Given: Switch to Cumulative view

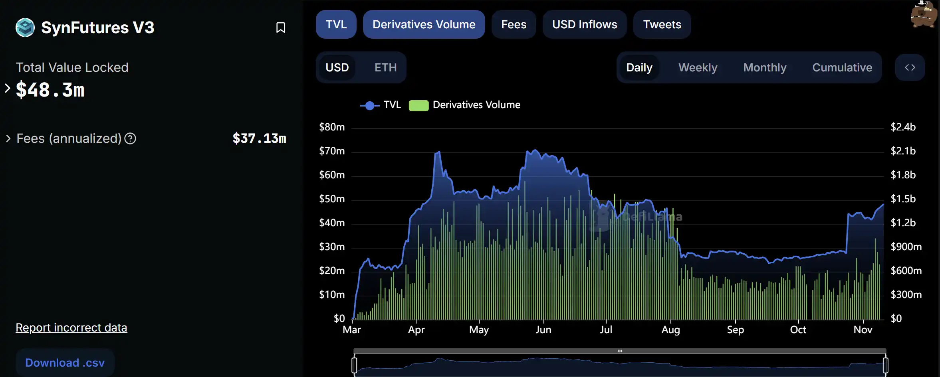Looking at the screenshot, I should pyautogui.click(x=842, y=67).
